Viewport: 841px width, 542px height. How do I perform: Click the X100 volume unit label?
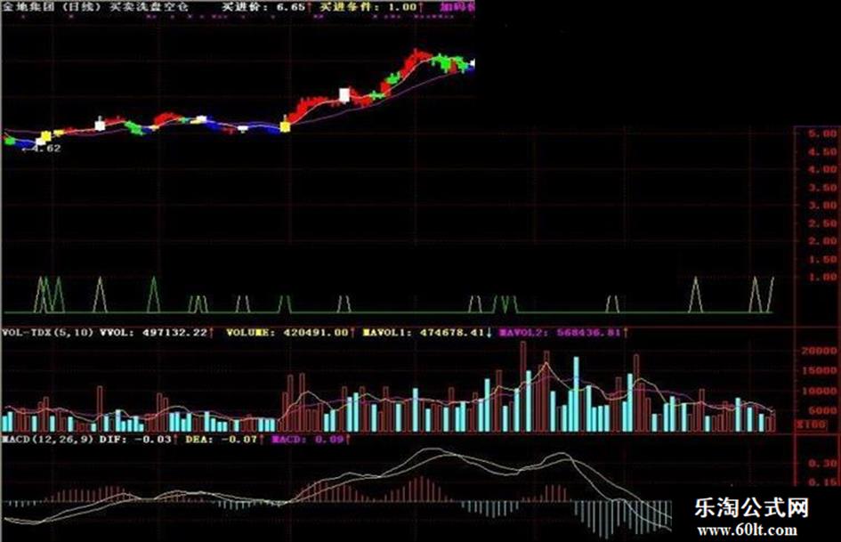pyautogui.click(x=811, y=425)
